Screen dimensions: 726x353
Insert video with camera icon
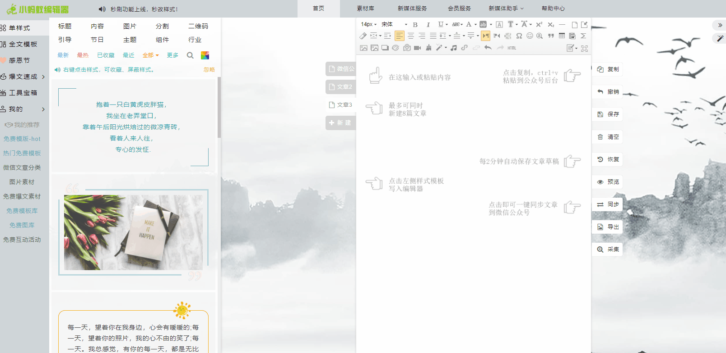coord(417,48)
